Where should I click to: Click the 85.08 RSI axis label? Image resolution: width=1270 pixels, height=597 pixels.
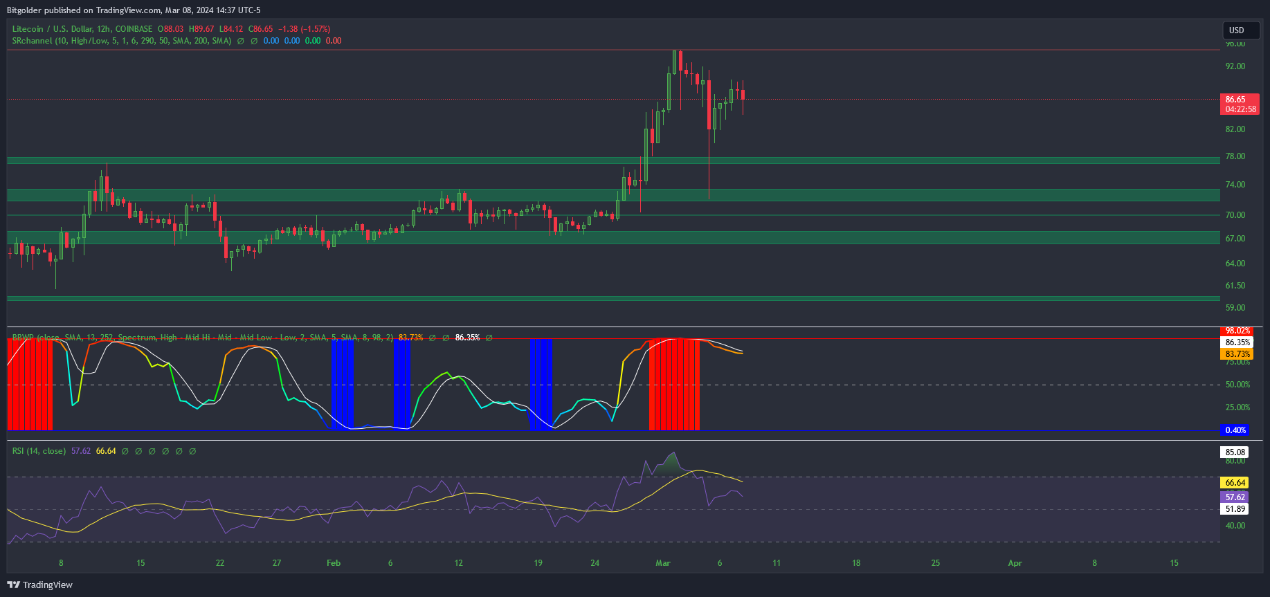click(1235, 452)
